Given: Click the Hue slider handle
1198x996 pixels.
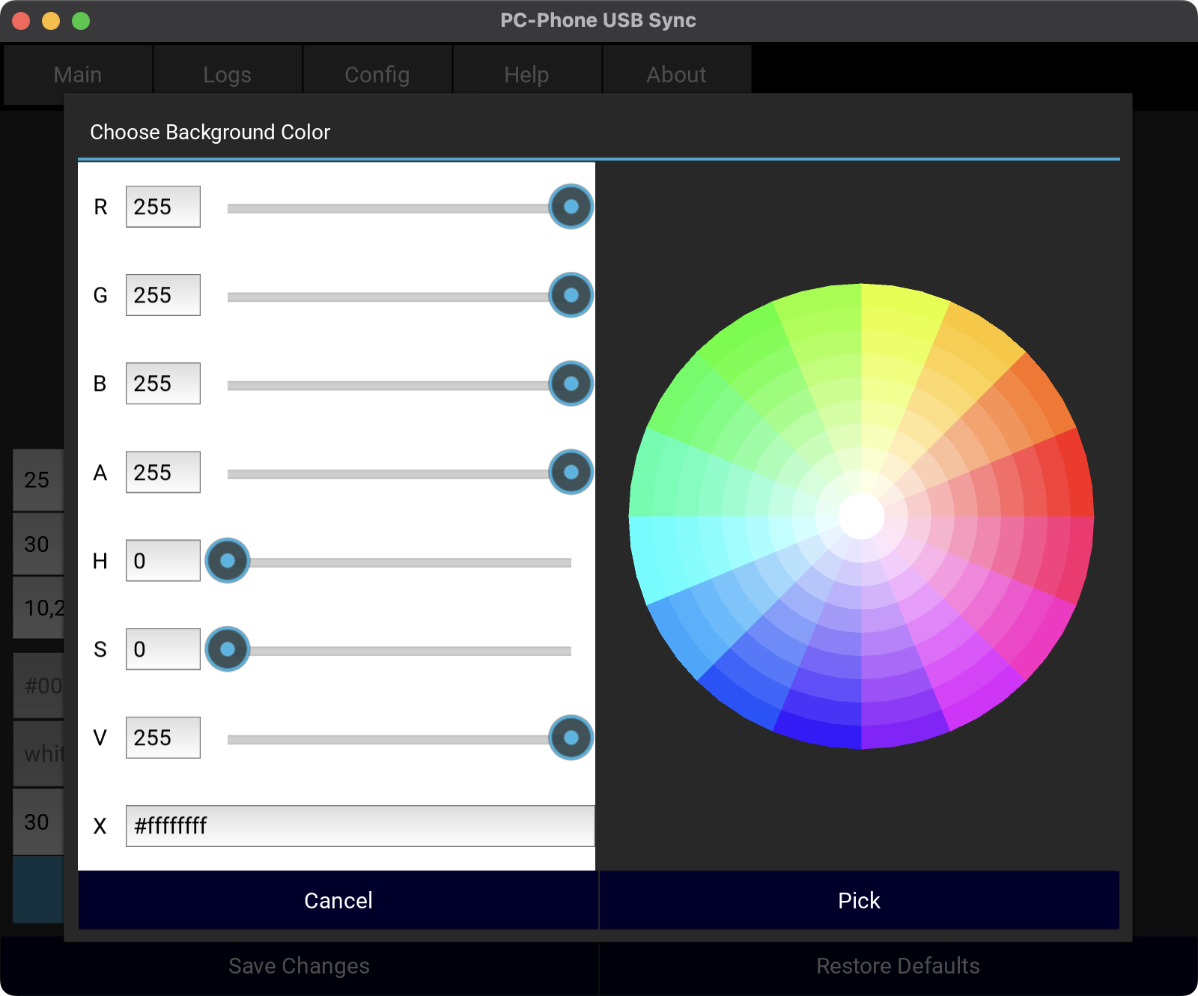Looking at the screenshot, I should pos(228,561).
